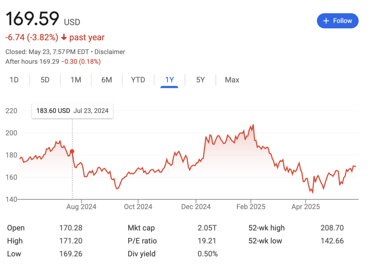This screenshot has height=268, width=370.
Task: Click the Aug 2024 axis label
Action: (x=81, y=207)
